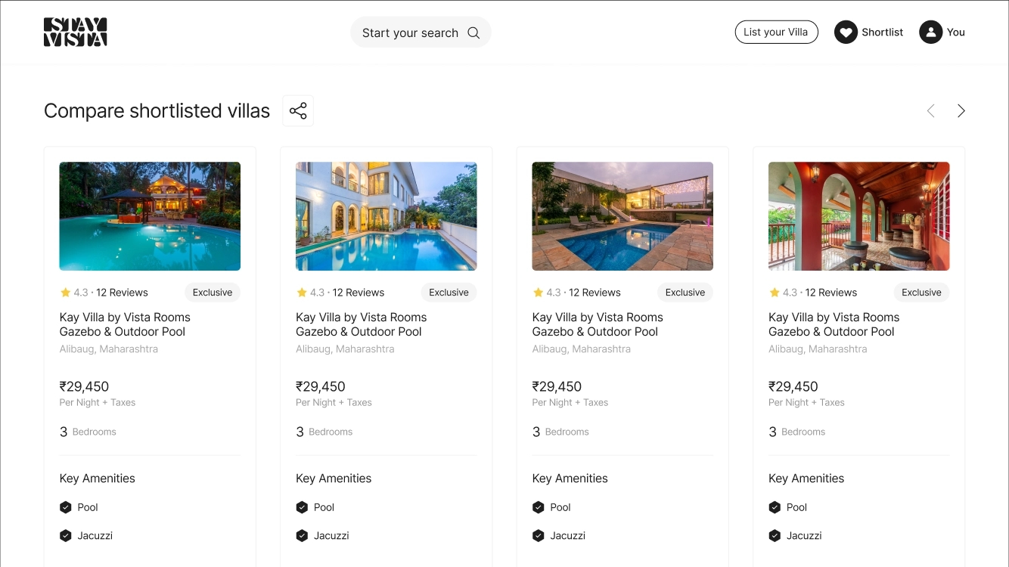
Task: Click the star rating icon on first villa card
Action: coord(65,293)
